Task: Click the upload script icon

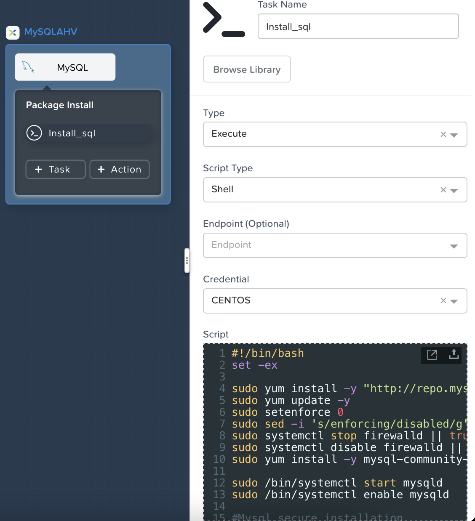Action: 454,354
